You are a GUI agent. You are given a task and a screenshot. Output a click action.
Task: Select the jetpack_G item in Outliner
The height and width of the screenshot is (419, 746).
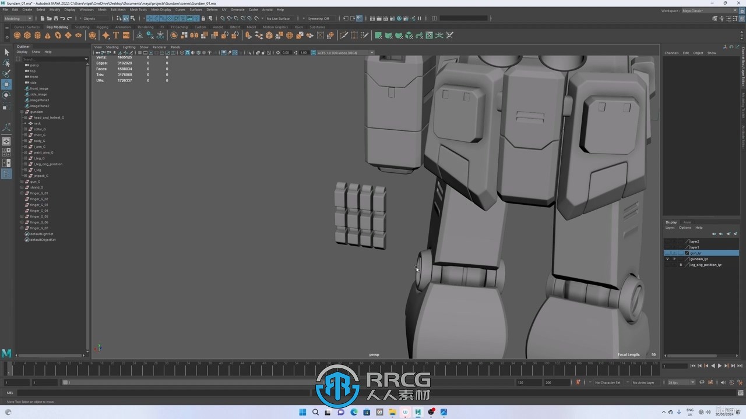(41, 176)
